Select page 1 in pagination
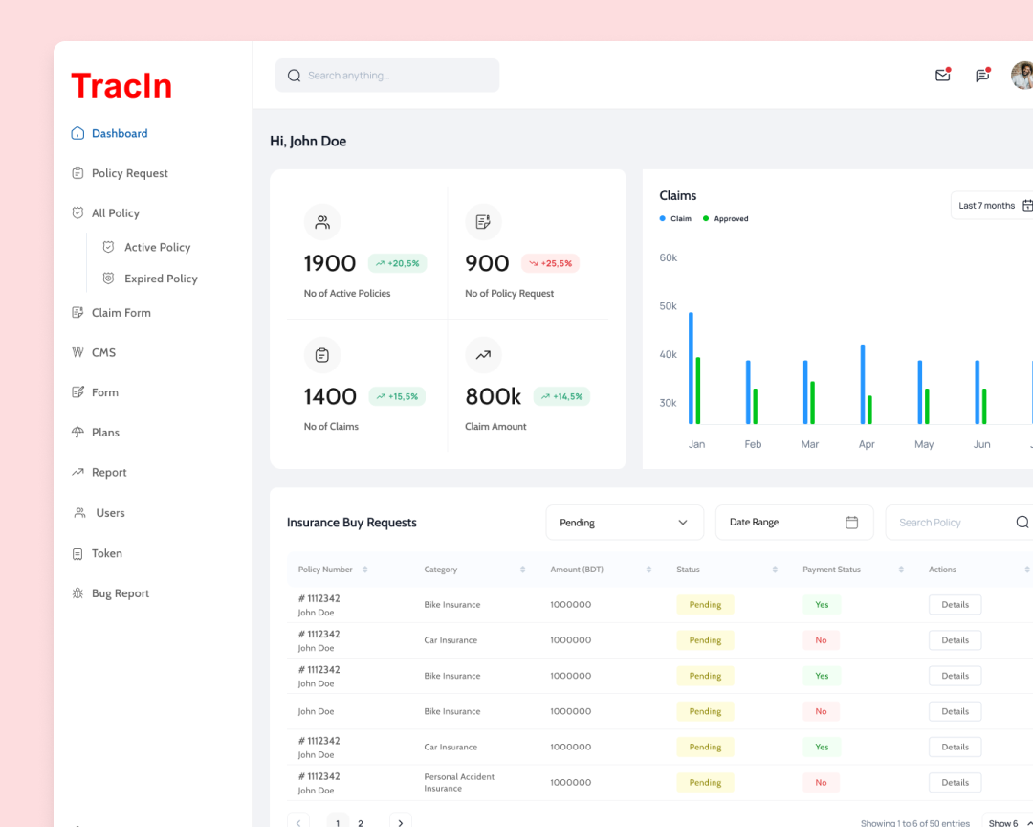This screenshot has height=827, width=1033. point(338,821)
